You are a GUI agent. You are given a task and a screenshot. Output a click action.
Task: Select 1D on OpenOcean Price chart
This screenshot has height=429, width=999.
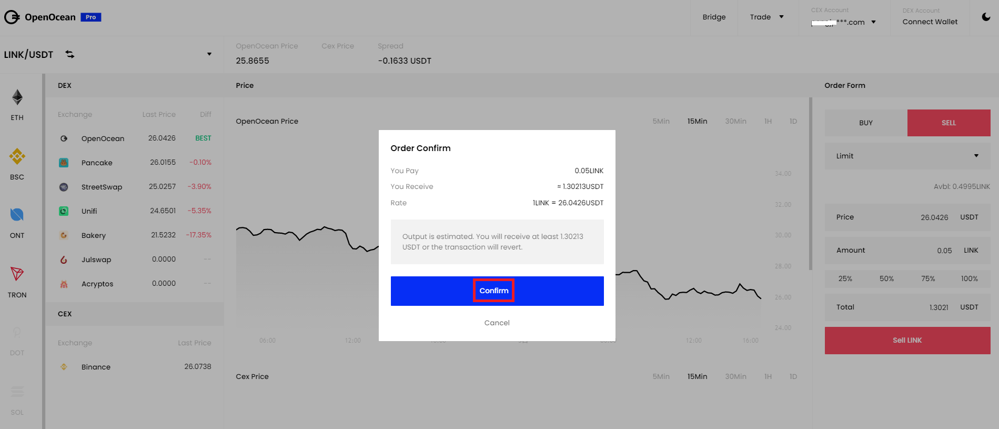[x=793, y=121]
